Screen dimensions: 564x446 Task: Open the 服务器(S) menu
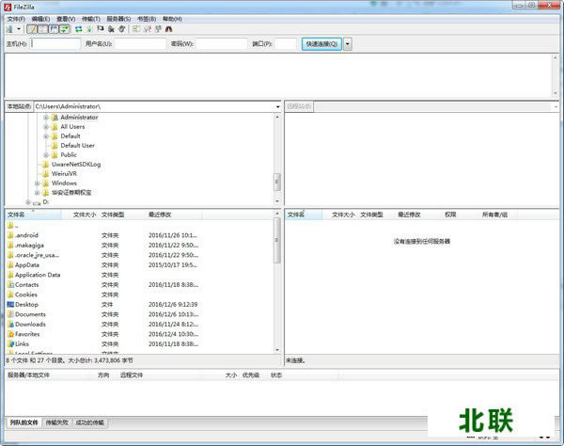tap(118, 19)
